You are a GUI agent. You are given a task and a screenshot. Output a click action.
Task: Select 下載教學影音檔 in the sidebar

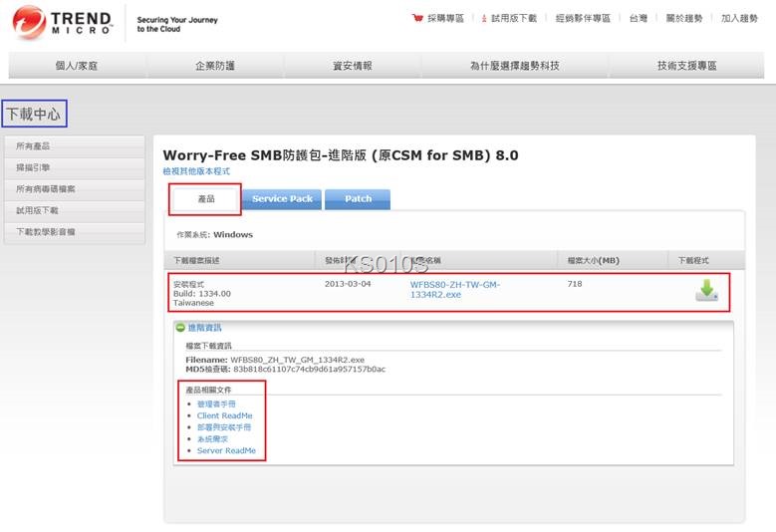pos(75,231)
